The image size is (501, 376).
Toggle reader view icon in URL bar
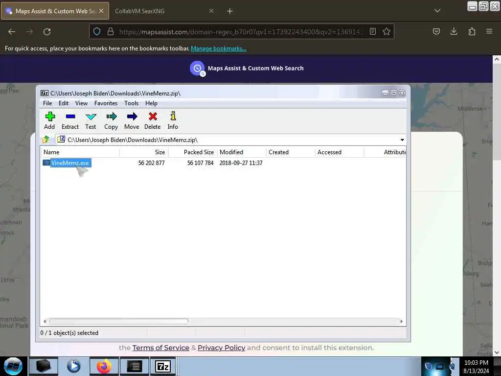coord(372,31)
